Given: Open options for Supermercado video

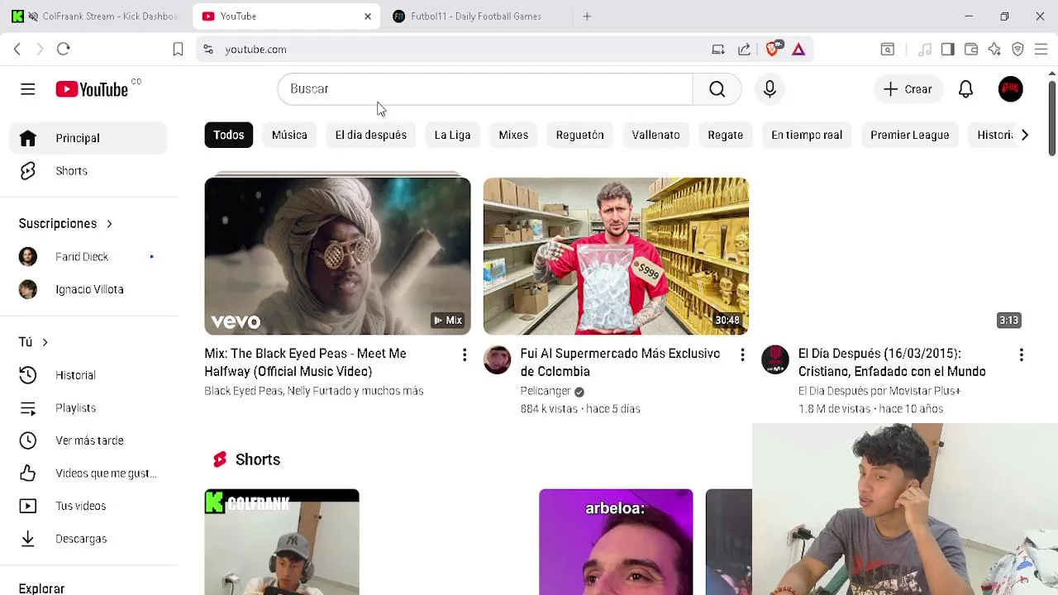Looking at the screenshot, I should click(x=742, y=355).
